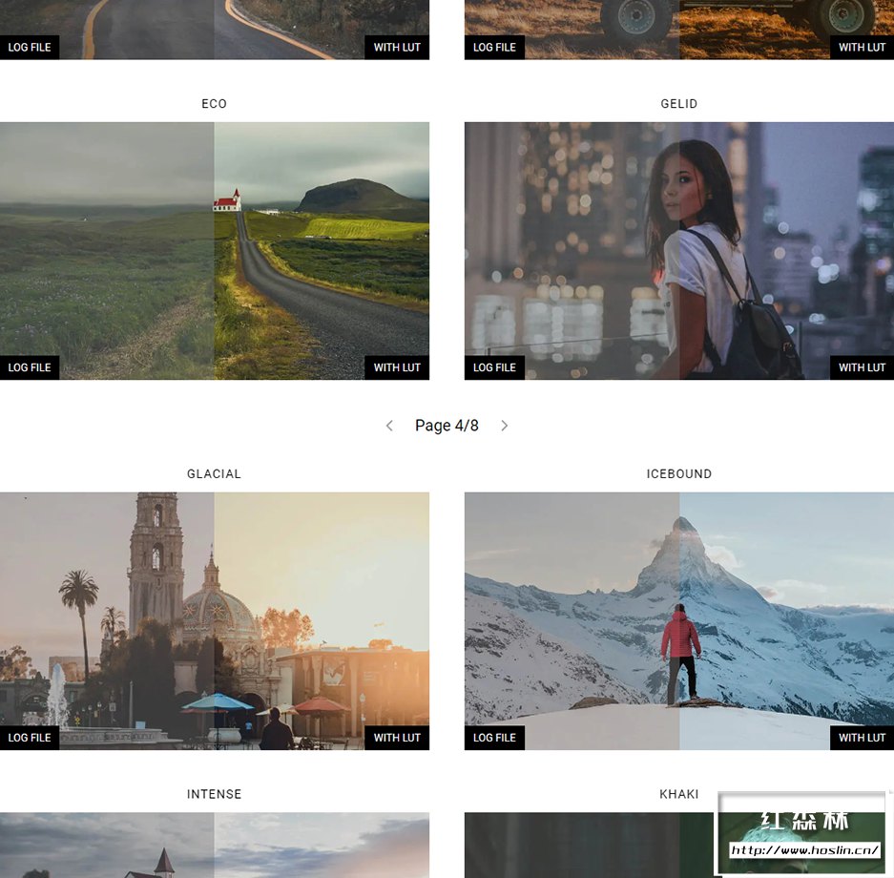Open the ECO LUT preview image
Viewport: 894px width, 878px height.
coord(215,251)
